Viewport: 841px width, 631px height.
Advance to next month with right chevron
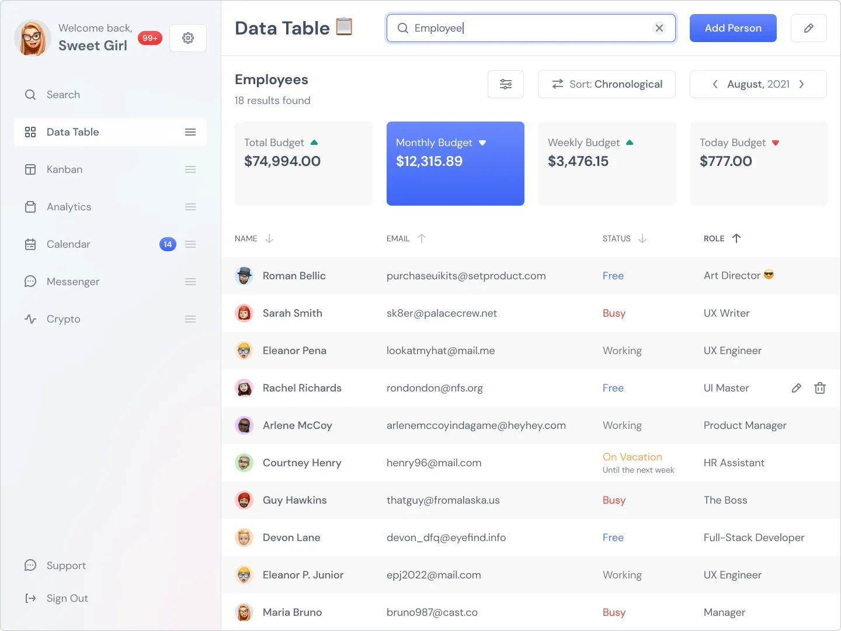pos(802,84)
